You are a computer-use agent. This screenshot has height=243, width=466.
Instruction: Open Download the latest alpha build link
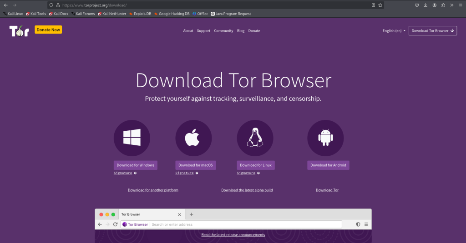click(247, 190)
